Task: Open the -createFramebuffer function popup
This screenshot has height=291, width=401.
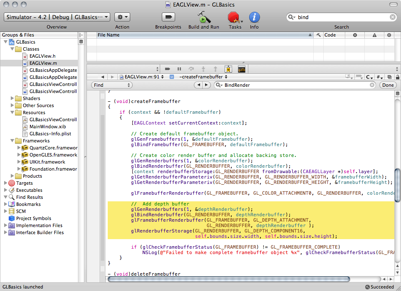Action: pos(203,77)
